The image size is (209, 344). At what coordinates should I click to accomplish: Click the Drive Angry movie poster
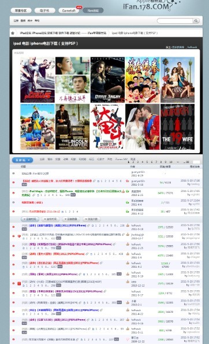pyautogui.click(x=107, y=80)
